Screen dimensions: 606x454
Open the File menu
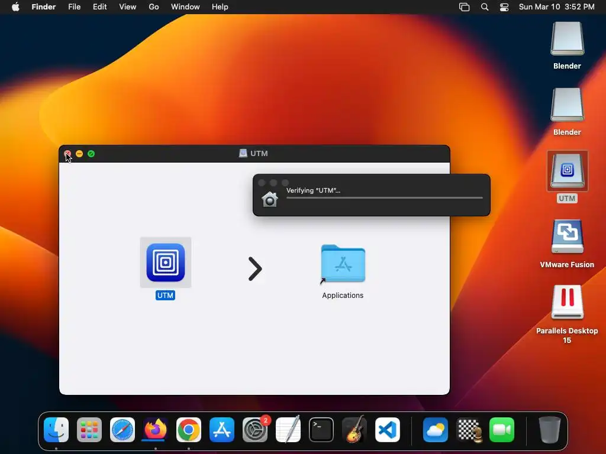[x=74, y=7]
